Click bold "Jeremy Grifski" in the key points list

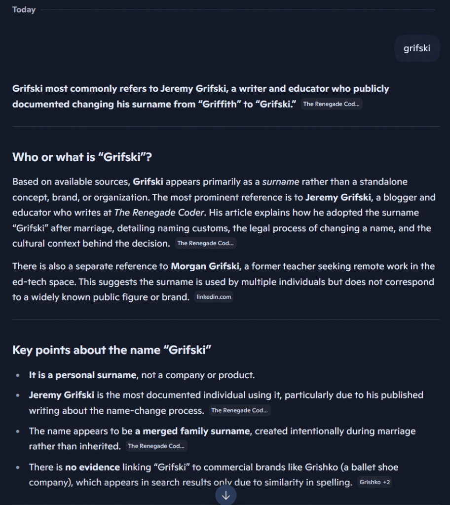pos(62,395)
